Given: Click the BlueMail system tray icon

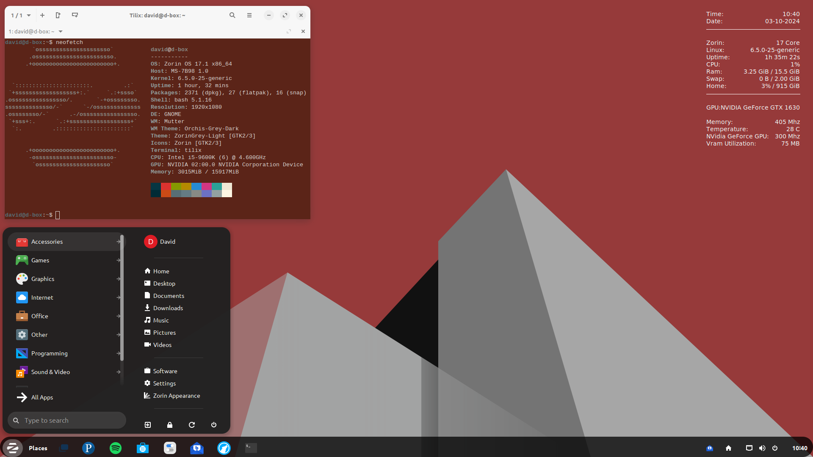Looking at the screenshot, I should pos(710,448).
